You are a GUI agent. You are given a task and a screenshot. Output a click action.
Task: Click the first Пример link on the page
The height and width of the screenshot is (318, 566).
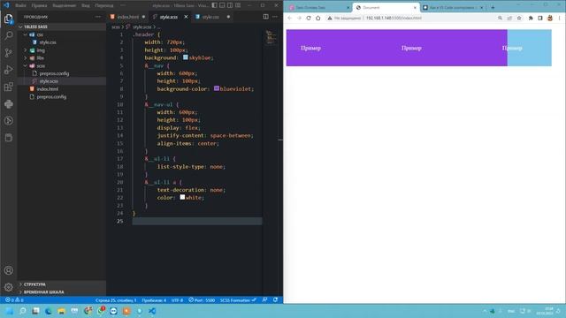(x=310, y=48)
